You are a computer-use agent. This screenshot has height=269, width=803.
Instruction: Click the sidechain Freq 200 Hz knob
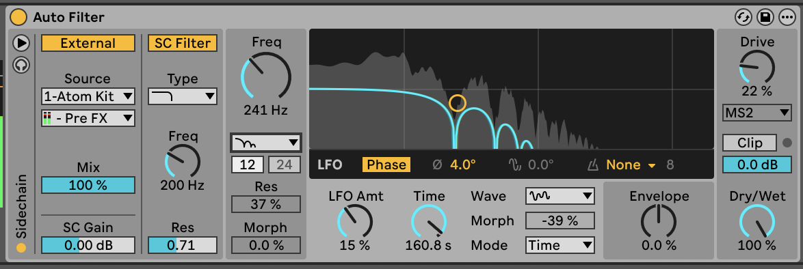click(x=183, y=162)
